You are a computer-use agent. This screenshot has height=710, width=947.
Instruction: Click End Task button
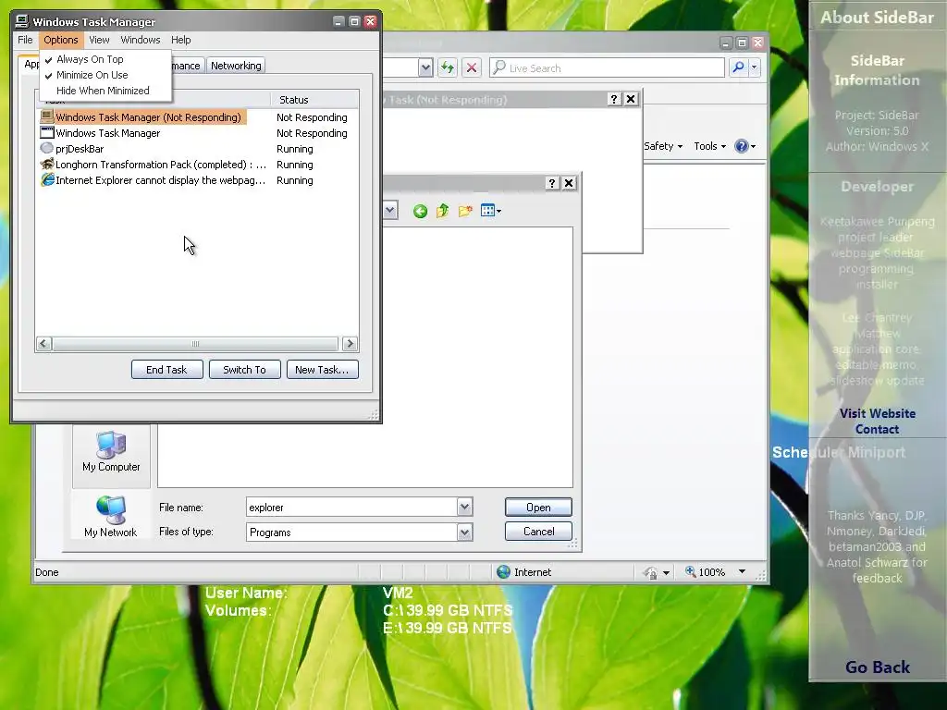click(x=166, y=370)
